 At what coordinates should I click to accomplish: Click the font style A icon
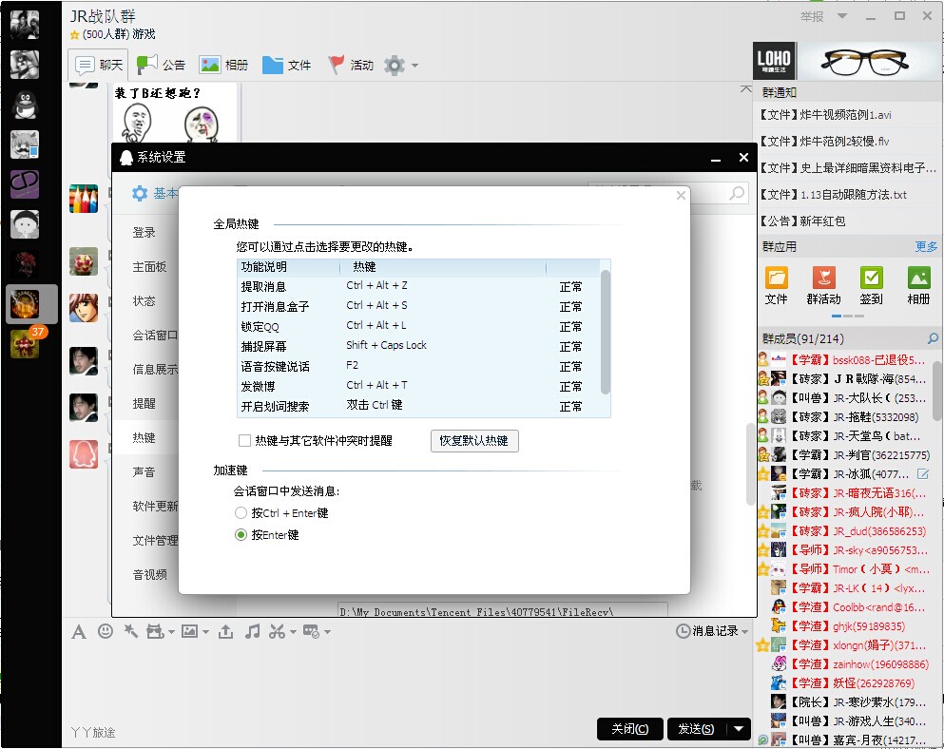click(x=79, y=631)
